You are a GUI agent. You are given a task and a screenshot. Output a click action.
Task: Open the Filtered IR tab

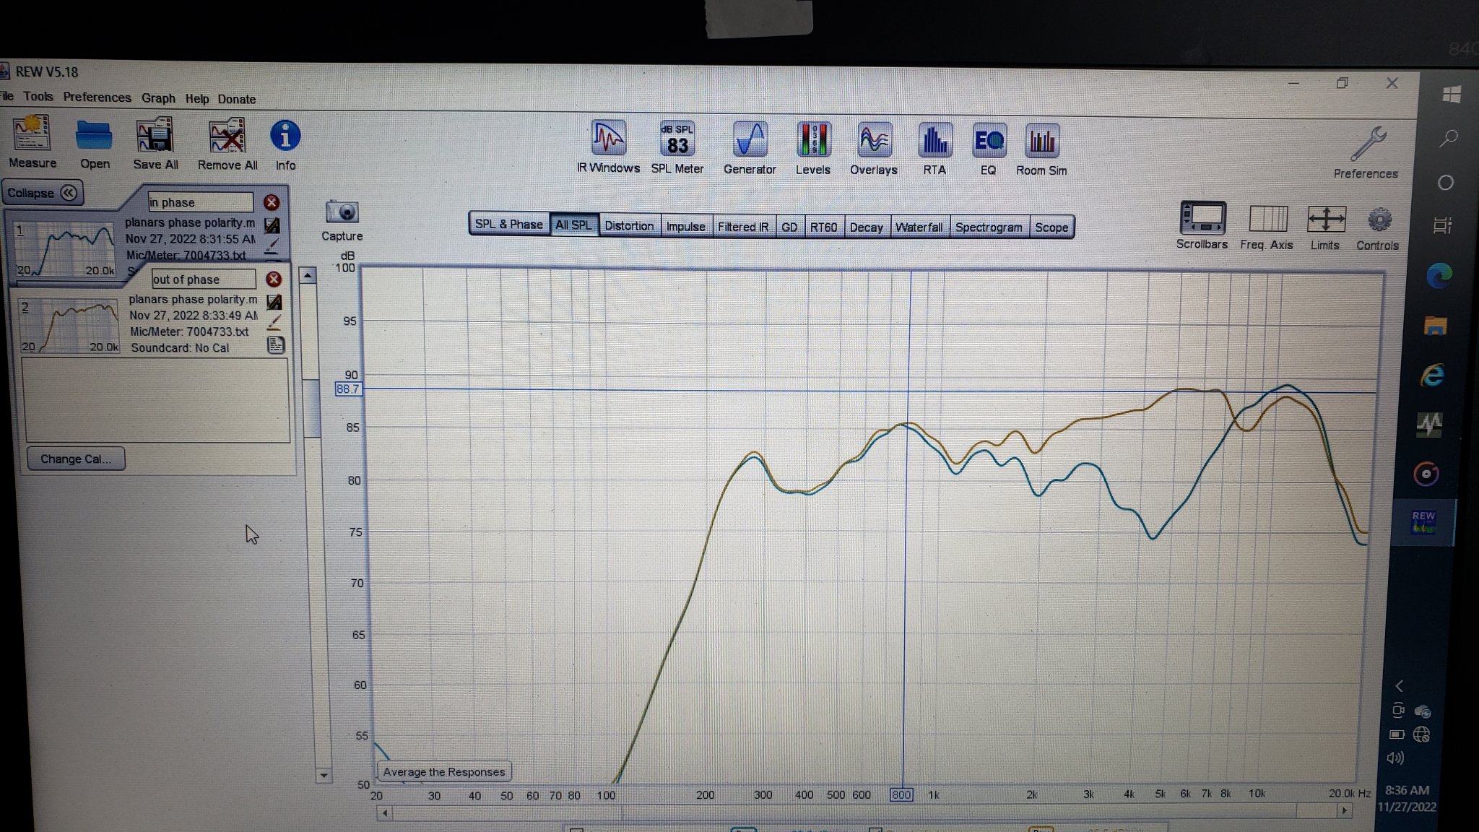tap(743, 227)
